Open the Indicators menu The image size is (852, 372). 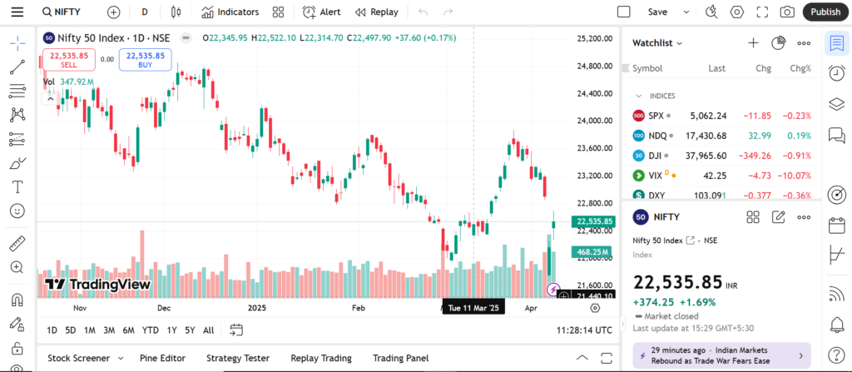pyautogui.click(x=230, y=12)
